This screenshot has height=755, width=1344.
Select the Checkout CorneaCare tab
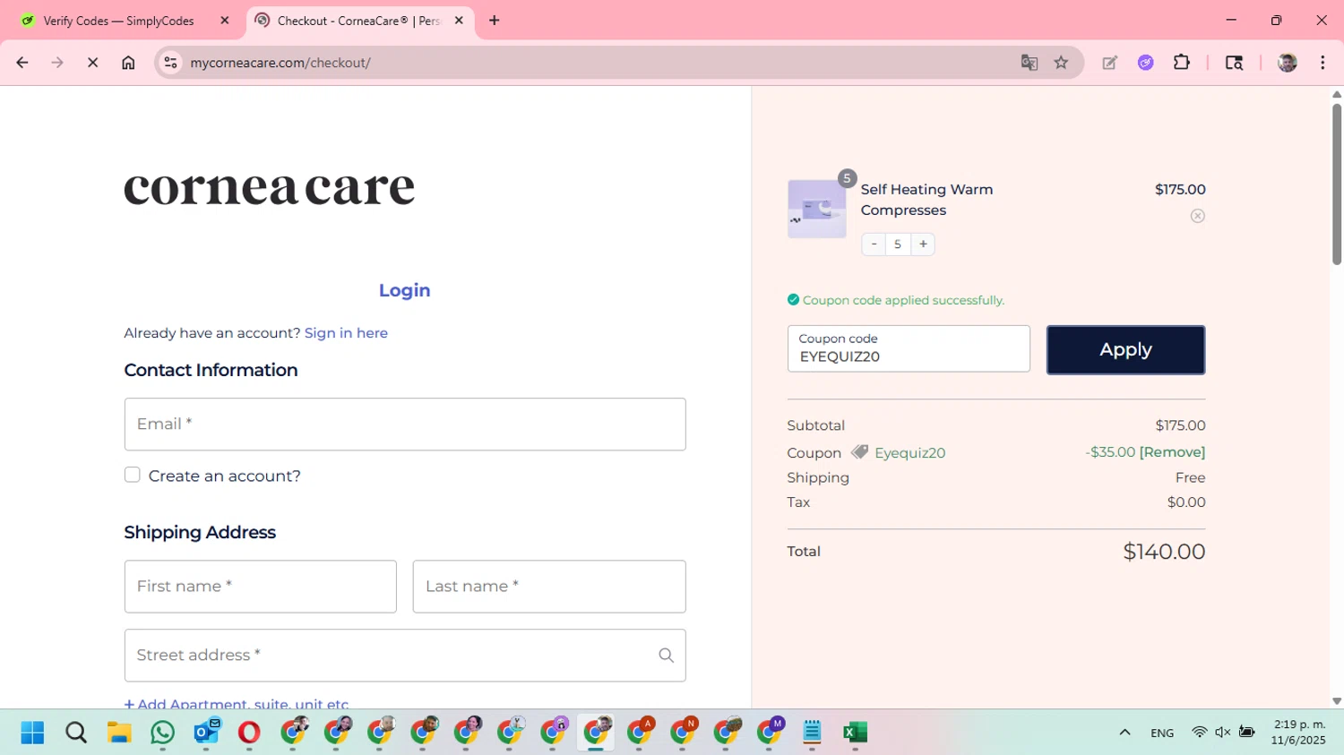[358, 21]
